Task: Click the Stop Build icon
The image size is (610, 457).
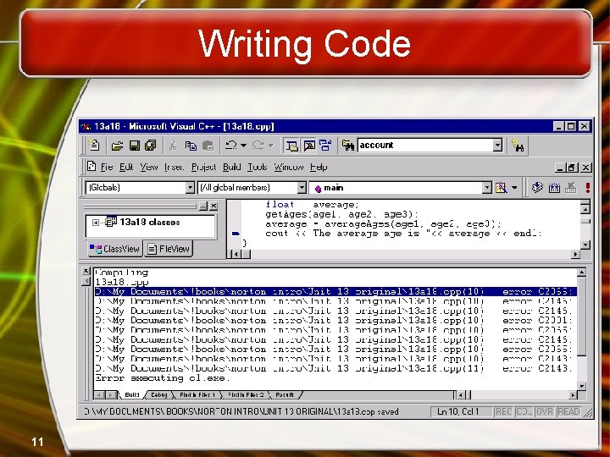Action: (571, 188)
